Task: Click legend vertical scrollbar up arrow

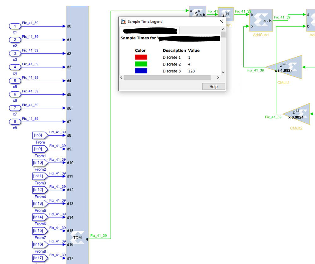Action: (x=223, y=29)
